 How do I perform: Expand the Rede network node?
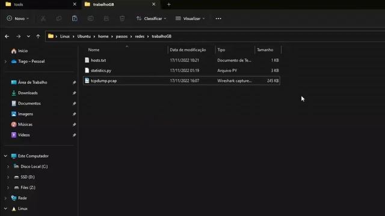5,198
